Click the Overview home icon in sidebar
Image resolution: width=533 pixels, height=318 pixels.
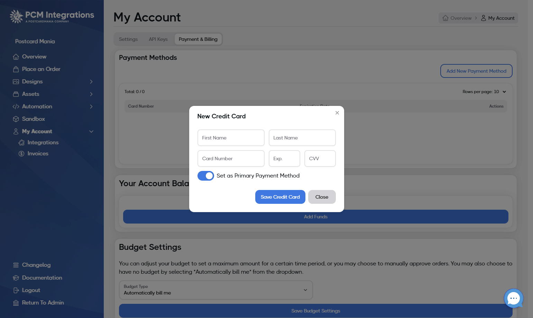click(x=16, y=57)
